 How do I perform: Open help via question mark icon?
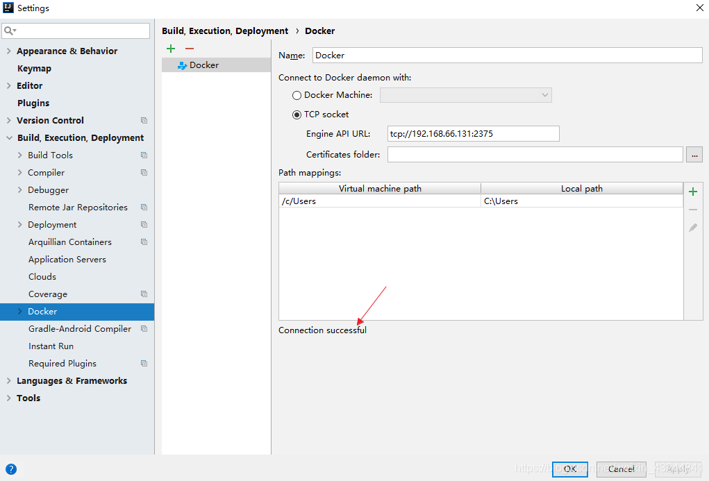point(11,469)
